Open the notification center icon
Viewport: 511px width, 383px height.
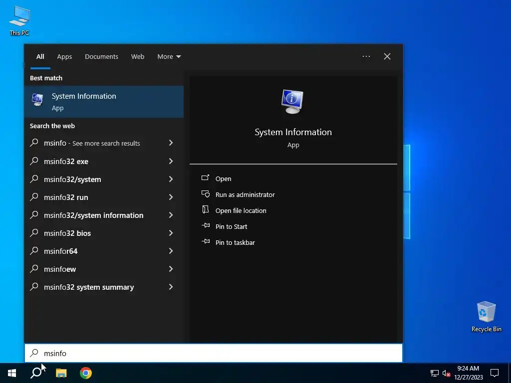(x=495, y=373)
